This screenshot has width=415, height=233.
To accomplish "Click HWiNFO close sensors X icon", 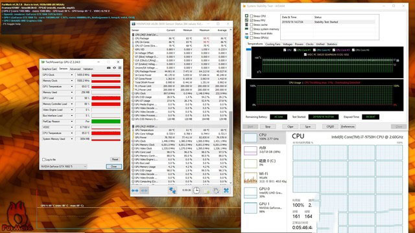I will pyautogui.click(x=226, y=190).
